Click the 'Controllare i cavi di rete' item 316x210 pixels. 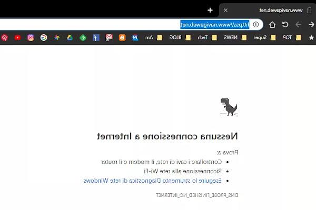(x=161, y=162)
